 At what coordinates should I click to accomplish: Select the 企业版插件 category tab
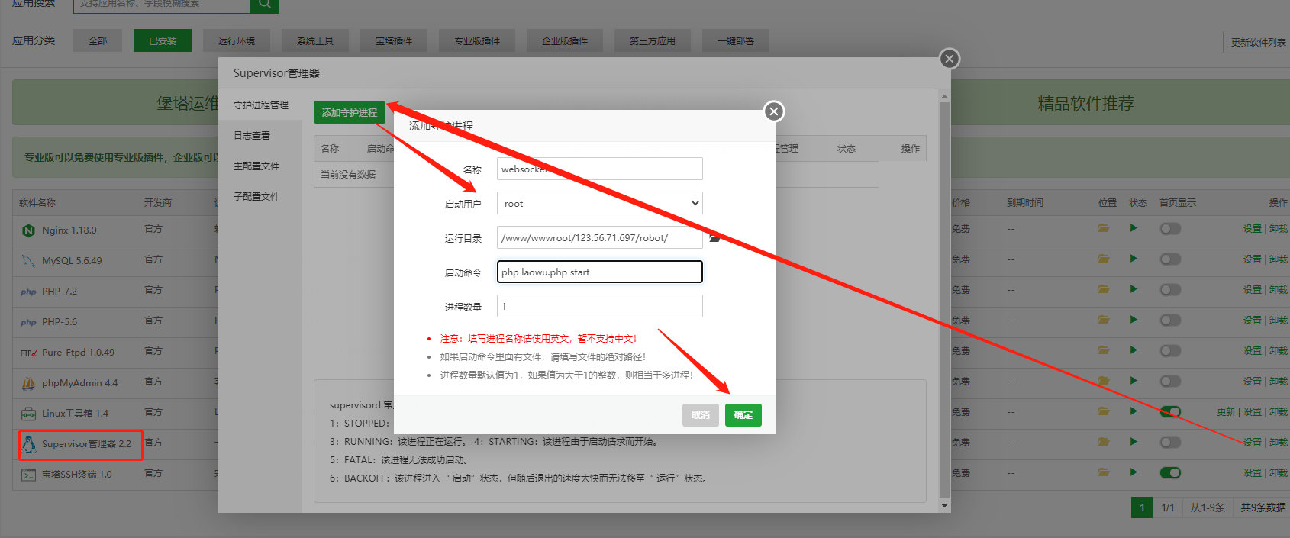(x=565, y=40)
